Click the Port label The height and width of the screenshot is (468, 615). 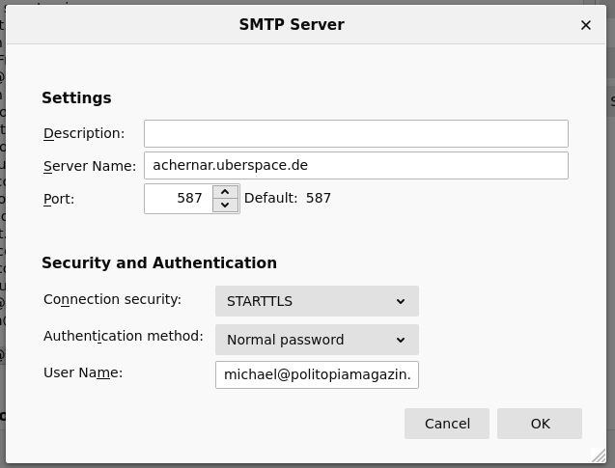(59, 199)
